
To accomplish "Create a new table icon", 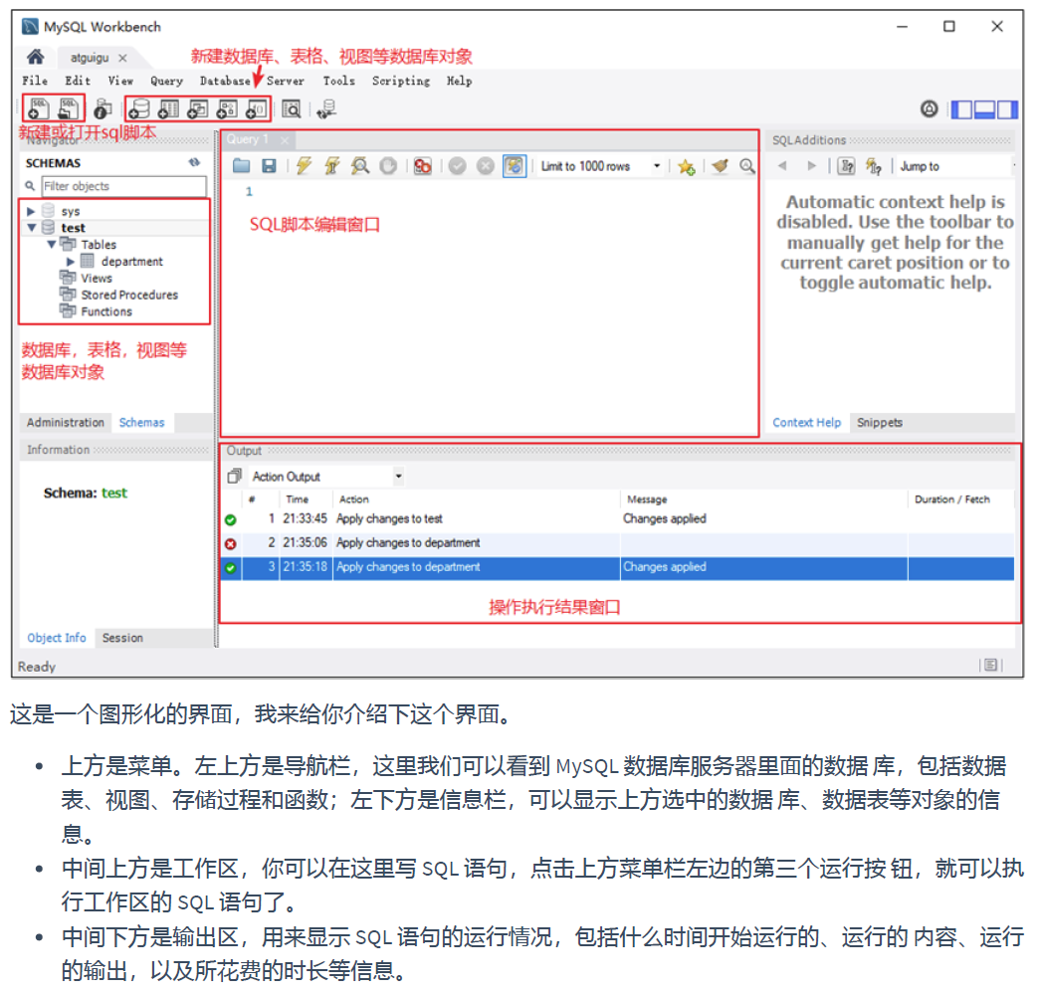I will pyautogui.click(x=168, y=108).
